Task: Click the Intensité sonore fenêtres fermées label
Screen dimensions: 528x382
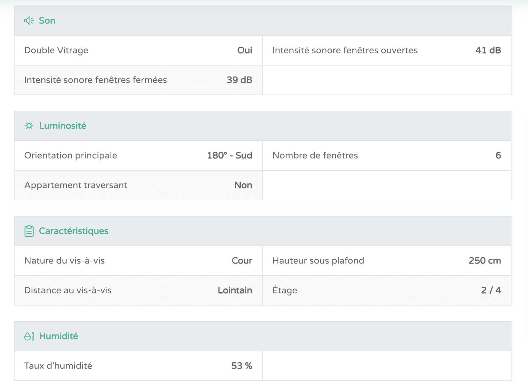Action: tap(96, 80)
